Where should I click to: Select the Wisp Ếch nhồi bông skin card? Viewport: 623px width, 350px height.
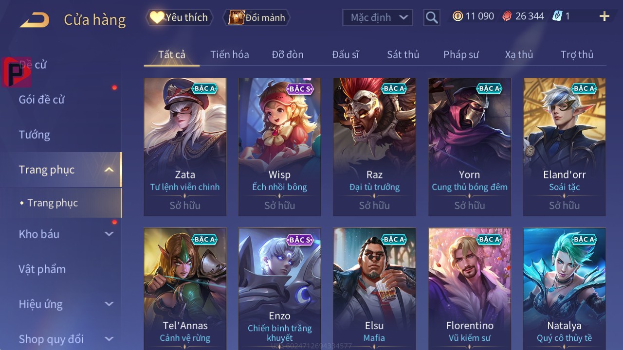[x=279, y=147]
